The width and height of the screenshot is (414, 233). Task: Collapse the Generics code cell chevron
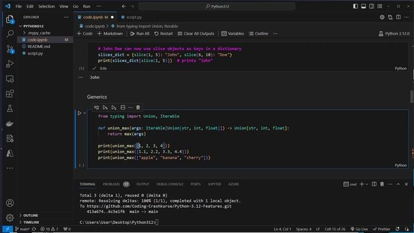tap(85, 113)
